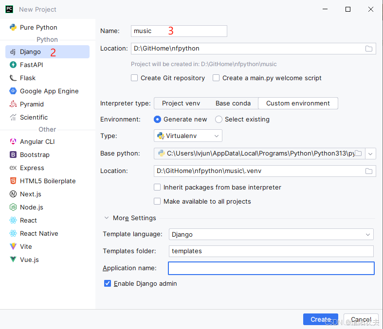Expand the Base python dropdown arrow
Viewport: 383px width, 329px height.
[x=370, y=154]
